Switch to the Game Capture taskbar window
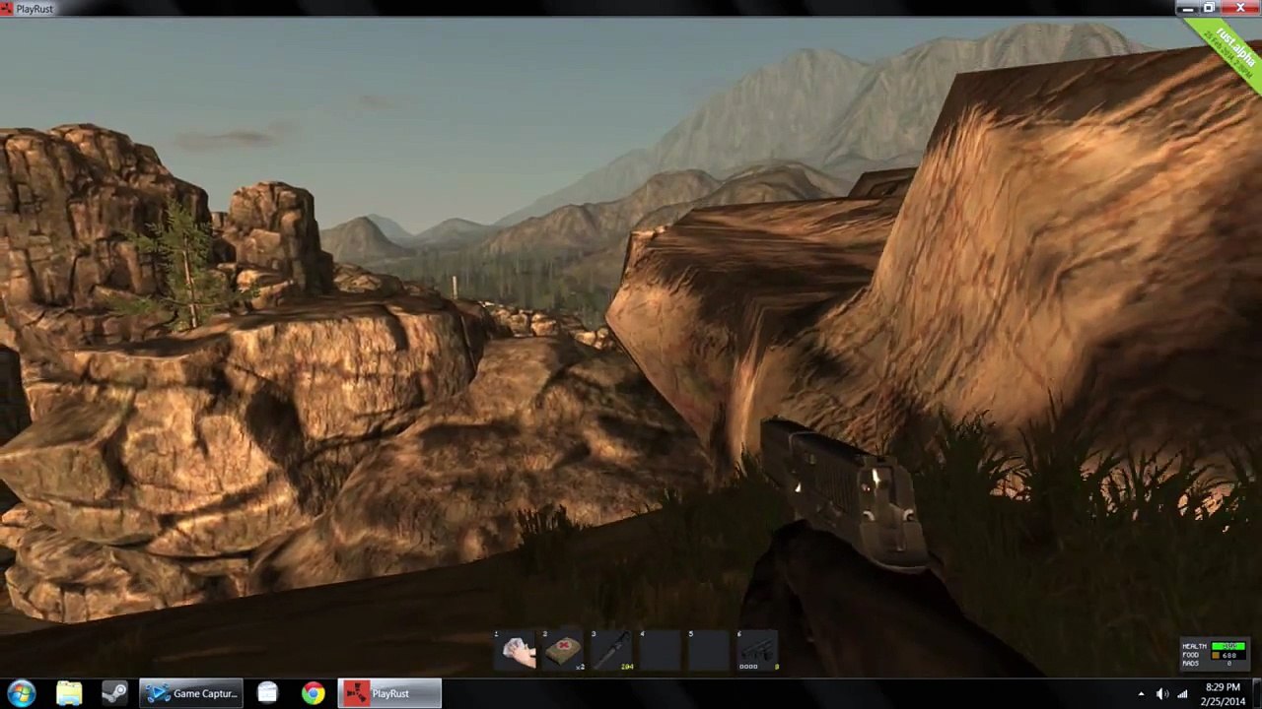The image size is (1262, 709). coord(191,693)
